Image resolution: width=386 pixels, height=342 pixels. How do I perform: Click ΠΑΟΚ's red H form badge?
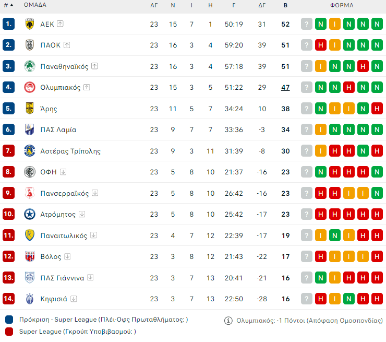pos(321,45)
